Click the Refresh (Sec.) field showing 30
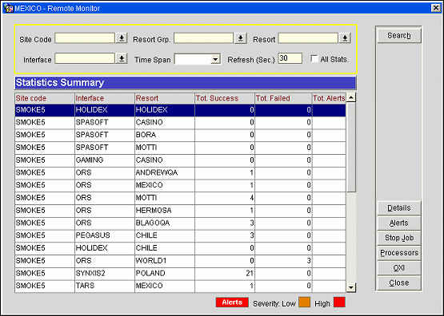Image resolution: width=444 pixels, height=316 pixels. [x=290, y=58]
